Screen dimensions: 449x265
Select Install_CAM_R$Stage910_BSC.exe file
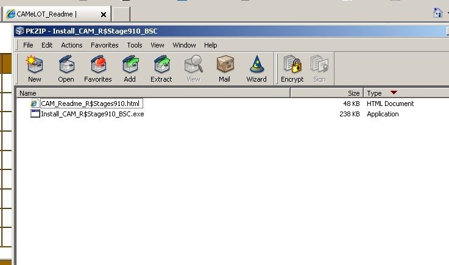(x=93, y=114)
